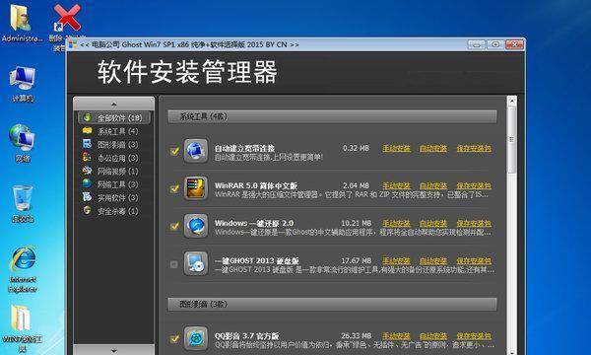Select the 全部软件 (18) category
This screenshot has height=355, width=591.
114,117
